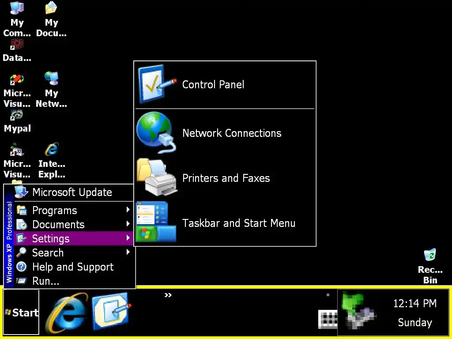The image size is (452, 339).
Task: Click the Microsoft Update icon in Start menu
Action: pyautogui.click(x=21, y=192)
